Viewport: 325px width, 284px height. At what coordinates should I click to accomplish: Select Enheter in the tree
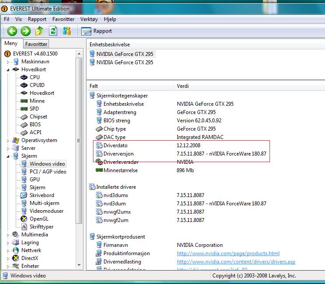[x=30, y=266]
